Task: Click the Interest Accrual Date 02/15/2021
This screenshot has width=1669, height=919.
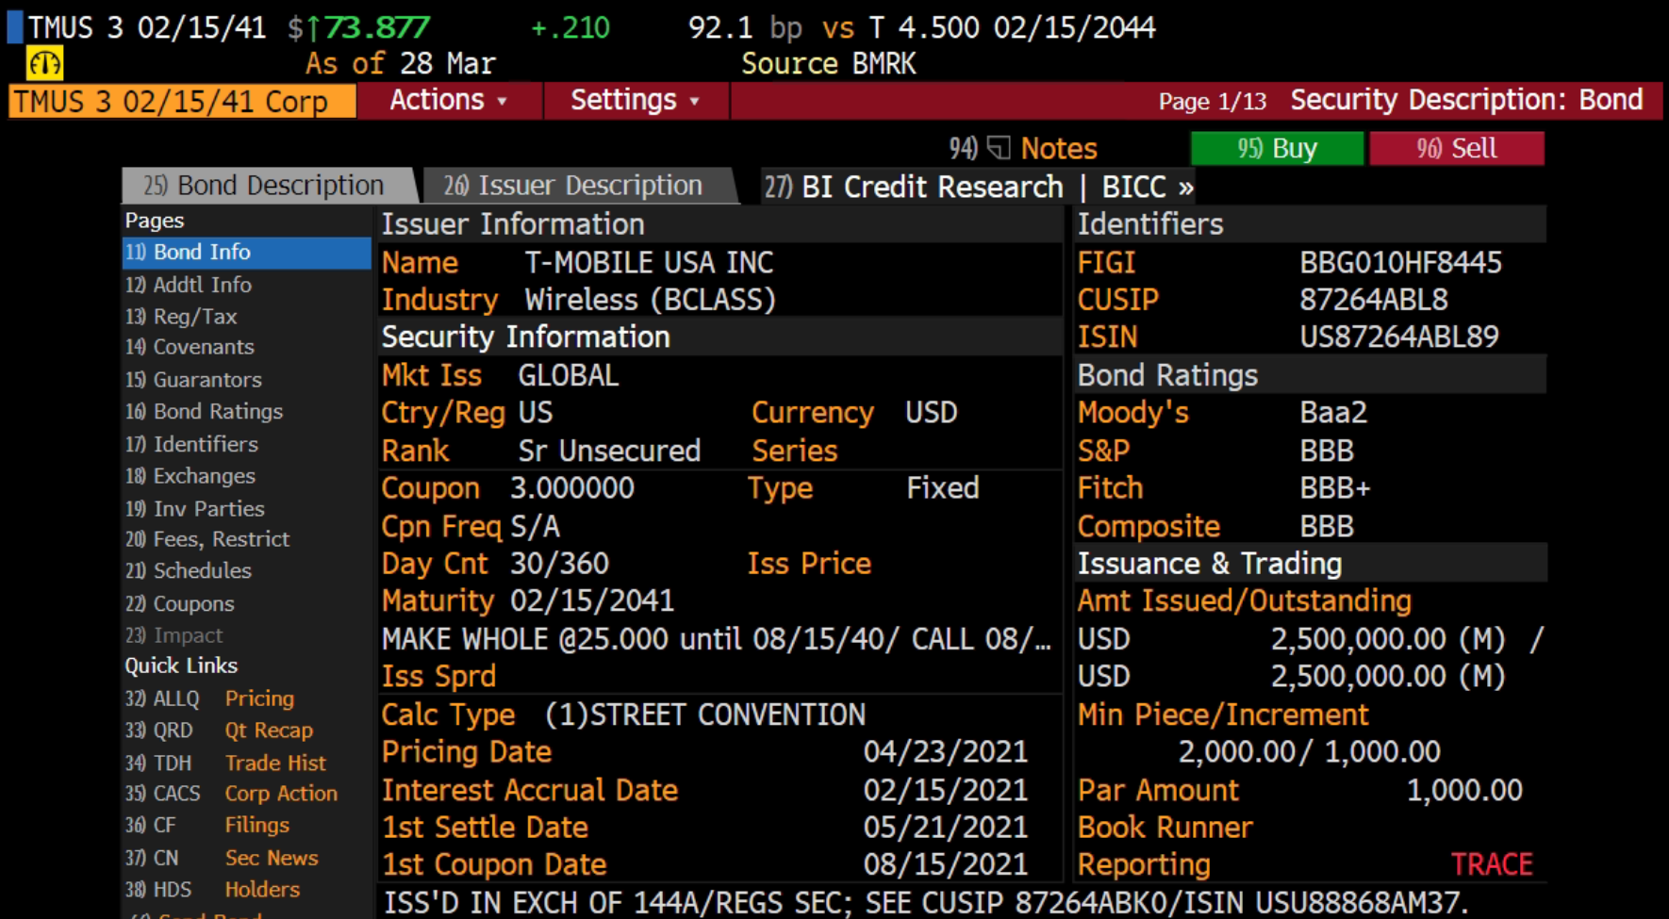Action: point(945,790)
